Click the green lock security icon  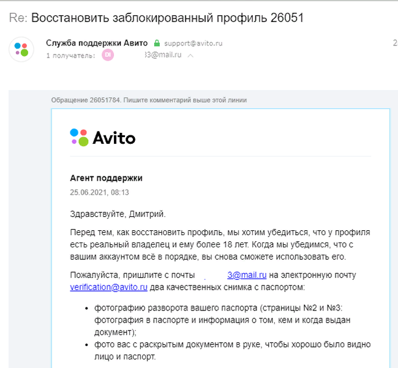(157, 43)
